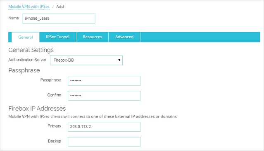Click the 'Firebox IP Addresses' heading

click(37, 109)
